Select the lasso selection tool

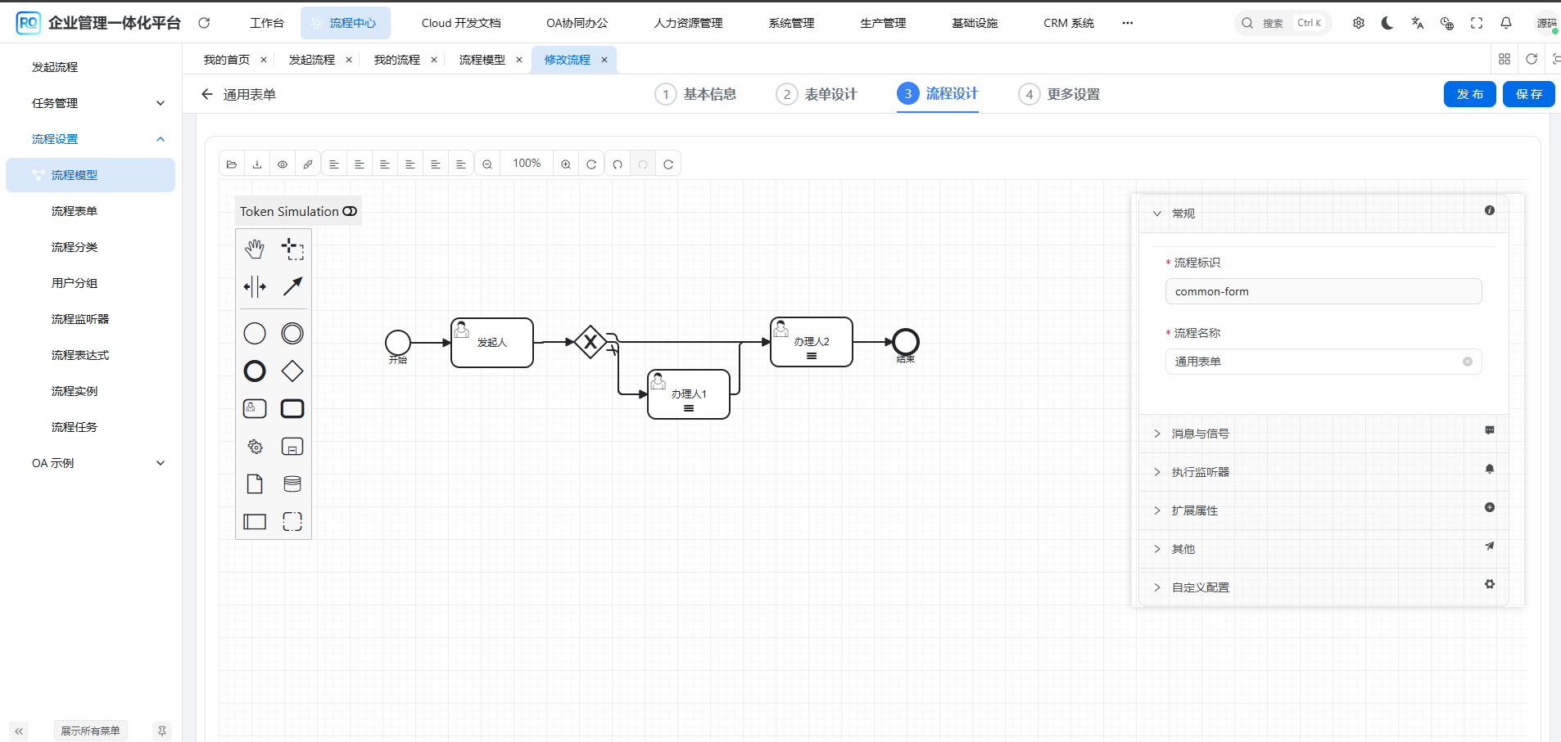click(292, 249)
